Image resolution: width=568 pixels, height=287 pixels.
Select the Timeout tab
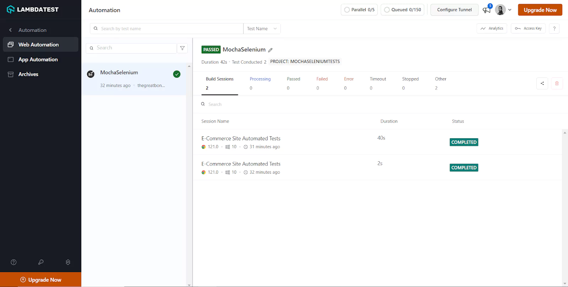pyautogui.click(x=378, y=83)
